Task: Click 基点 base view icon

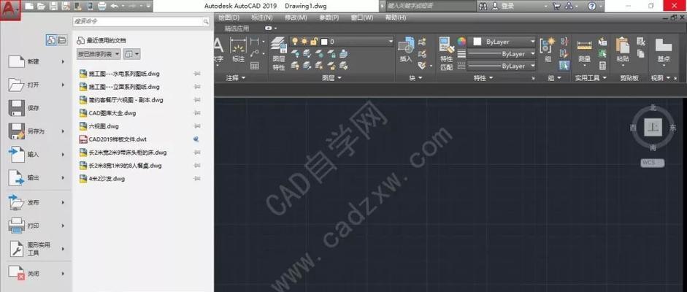Action: click(664, 50)
